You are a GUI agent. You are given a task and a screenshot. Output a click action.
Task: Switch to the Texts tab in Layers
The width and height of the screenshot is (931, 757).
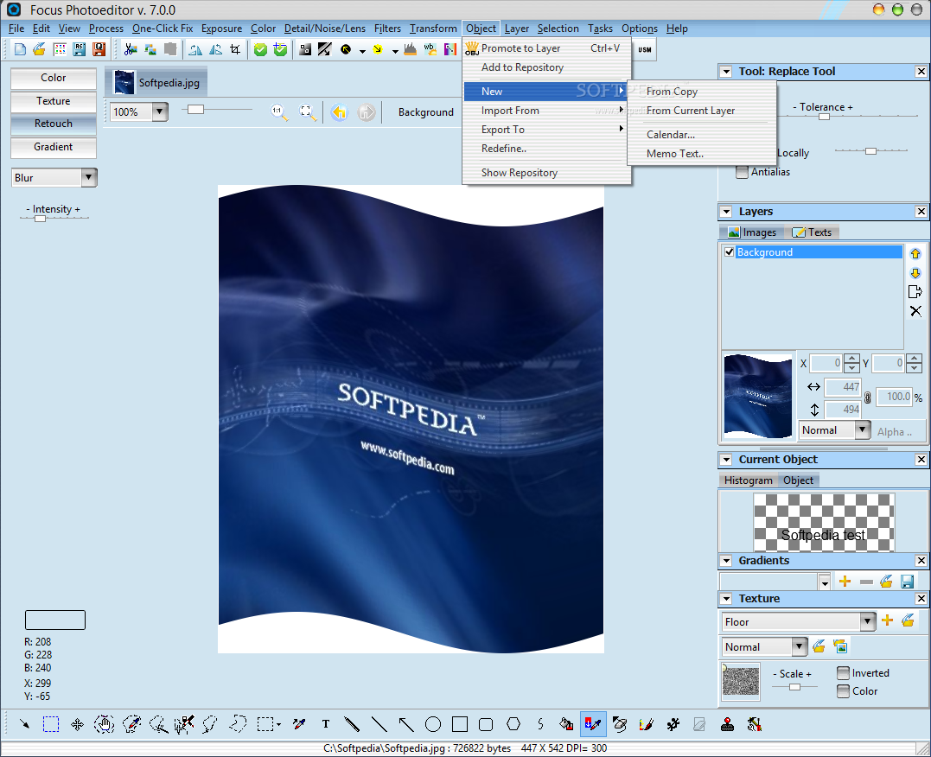[x=813, y=232]
